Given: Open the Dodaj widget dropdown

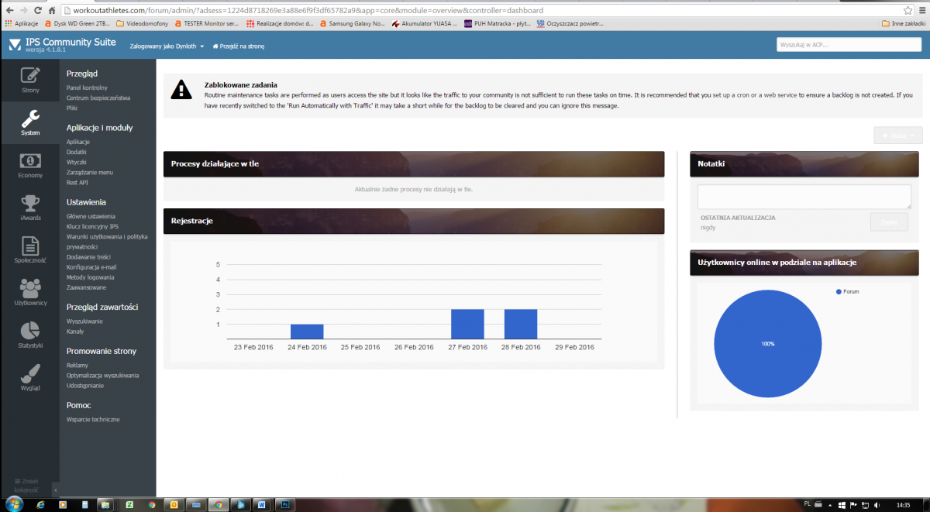Looking at the screenshot, I should (x=897, y=136).
